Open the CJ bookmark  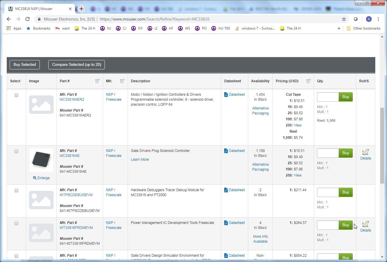[121, 28]
